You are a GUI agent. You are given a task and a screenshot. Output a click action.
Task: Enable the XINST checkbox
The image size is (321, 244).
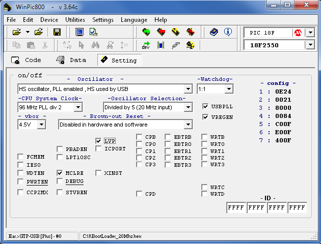tap(98, 173)
